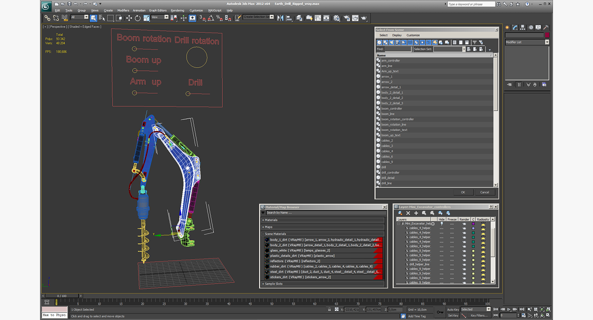Collapse the Scene Materials group

point(323,234)
